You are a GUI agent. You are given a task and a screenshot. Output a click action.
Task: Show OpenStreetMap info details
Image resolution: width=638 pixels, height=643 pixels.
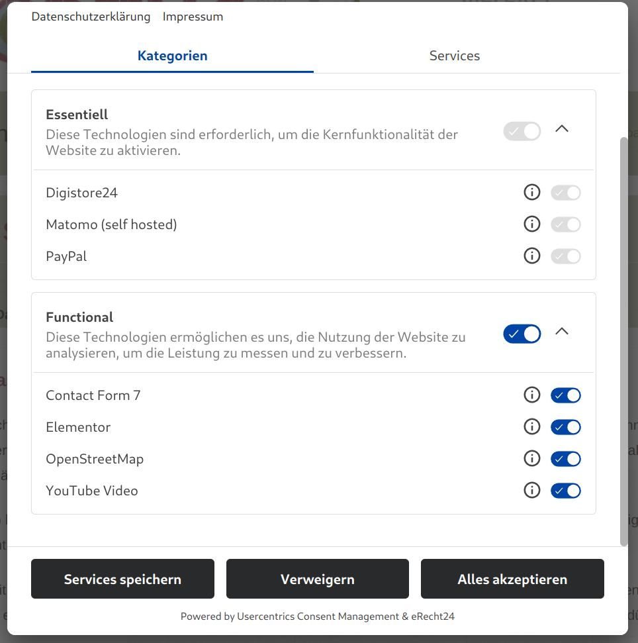(531, 458)
